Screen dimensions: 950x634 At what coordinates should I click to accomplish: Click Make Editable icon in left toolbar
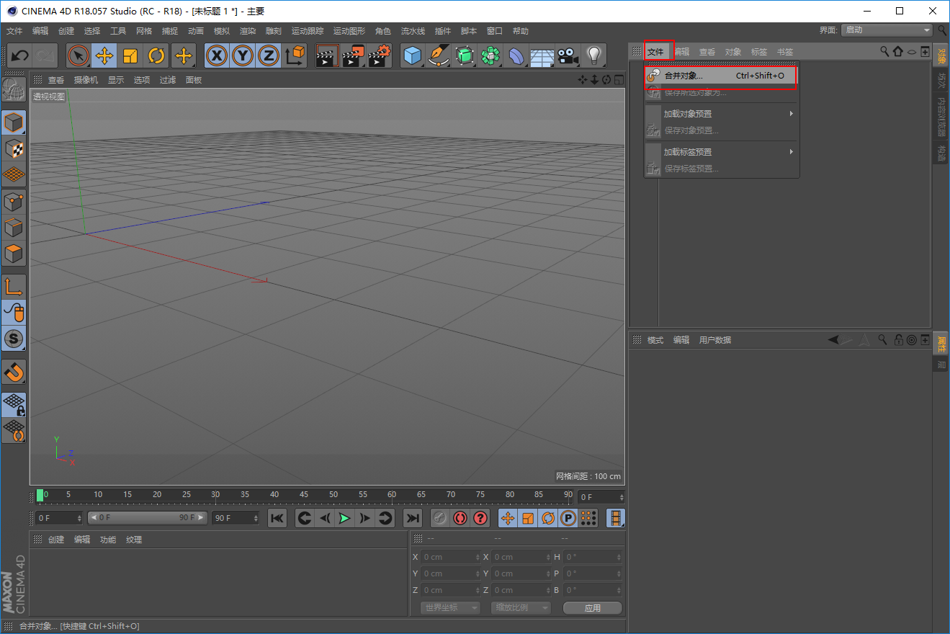click(x=14, y=90)
